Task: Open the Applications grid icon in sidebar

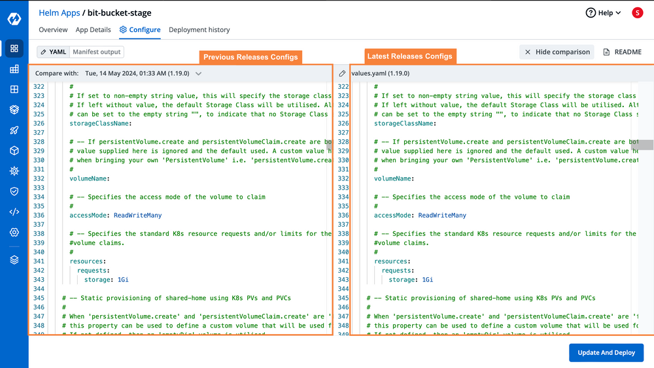Action: point(14,48)
